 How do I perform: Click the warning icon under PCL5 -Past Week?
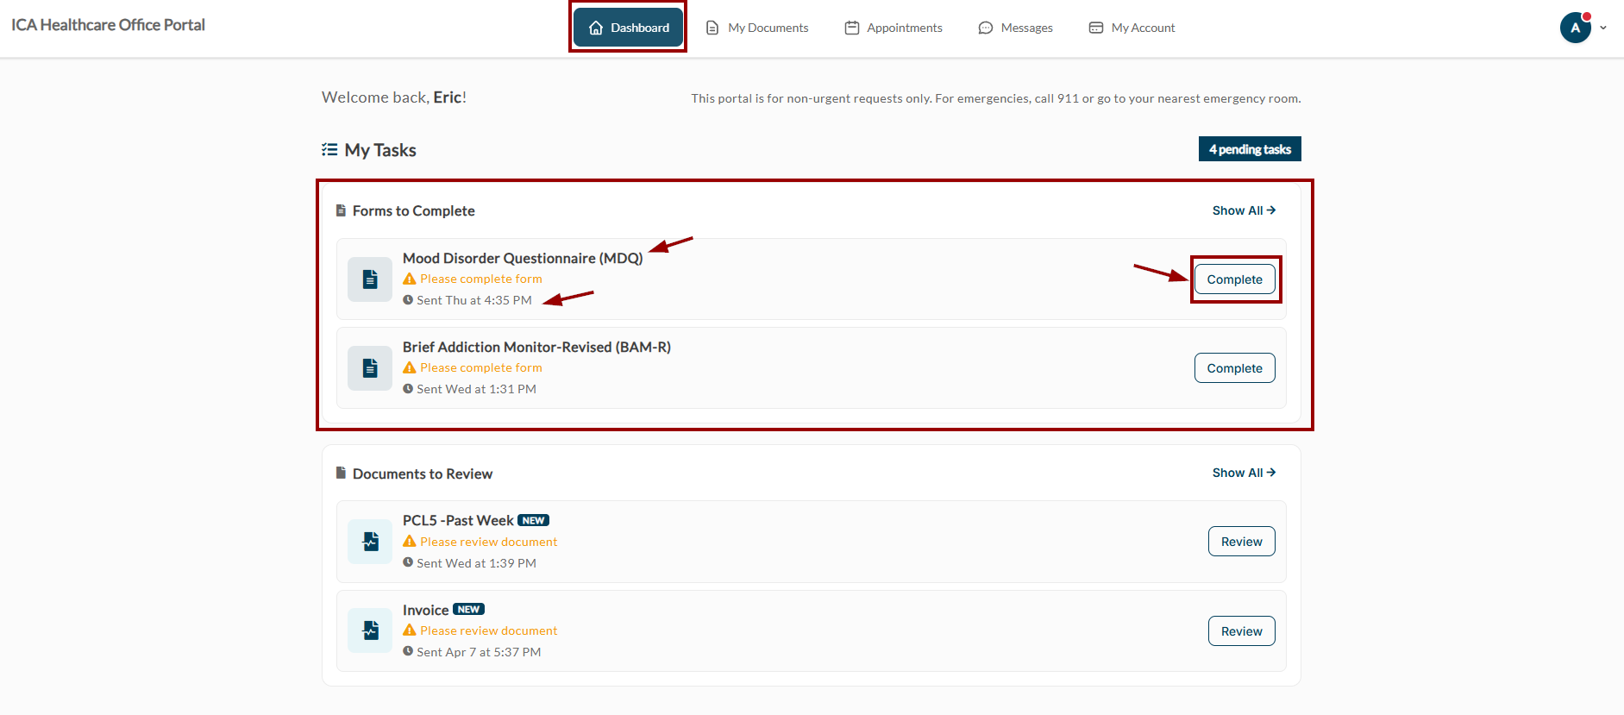pos(410,542)
